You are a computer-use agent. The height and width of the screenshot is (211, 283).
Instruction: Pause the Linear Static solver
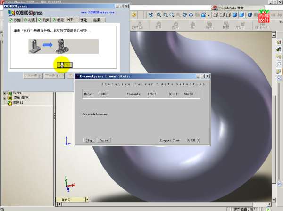[x=103, y=140]
